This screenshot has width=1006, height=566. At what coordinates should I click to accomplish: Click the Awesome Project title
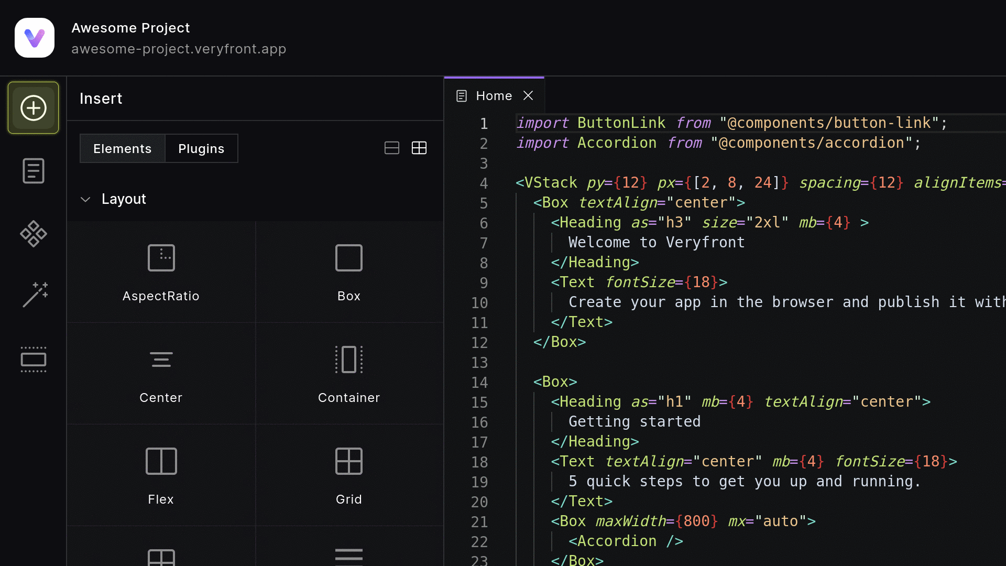(130, 28)
